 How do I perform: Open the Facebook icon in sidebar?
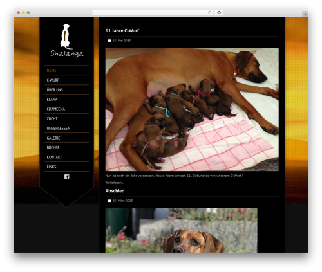tap(67, 176)
